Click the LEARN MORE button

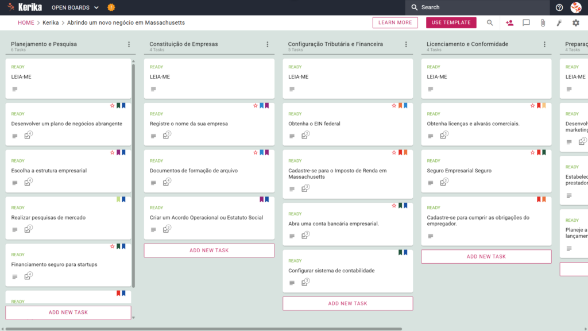395,22
